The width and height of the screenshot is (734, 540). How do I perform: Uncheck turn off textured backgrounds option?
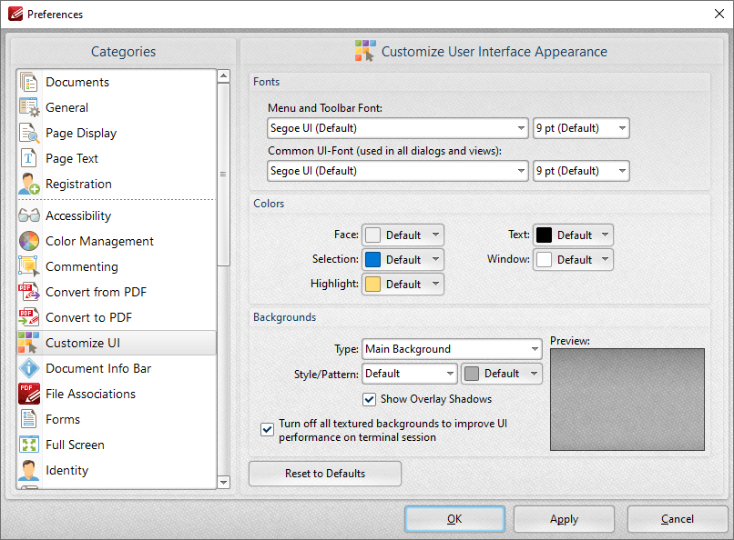pos(268,430)
